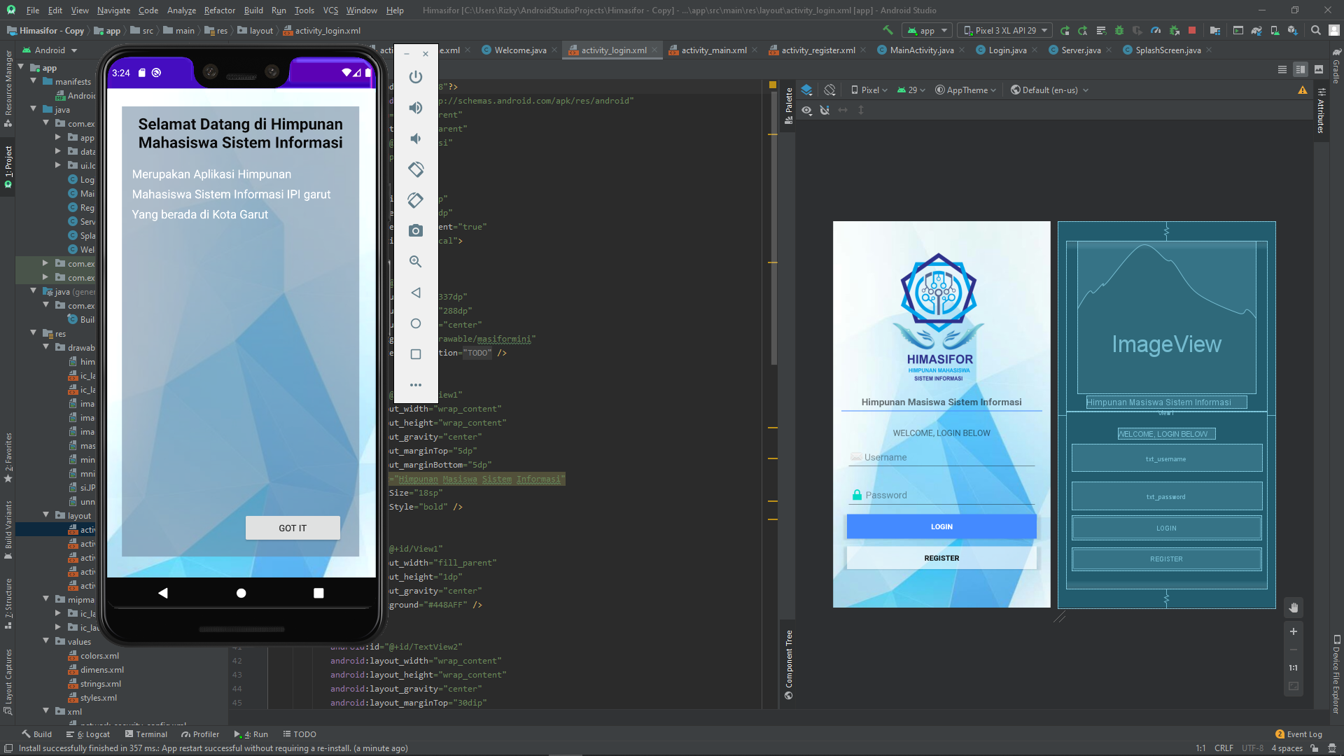This screenshot has height=756, width=1344.
Task: Sync project with Gradle files icon
Action: 1255,30
